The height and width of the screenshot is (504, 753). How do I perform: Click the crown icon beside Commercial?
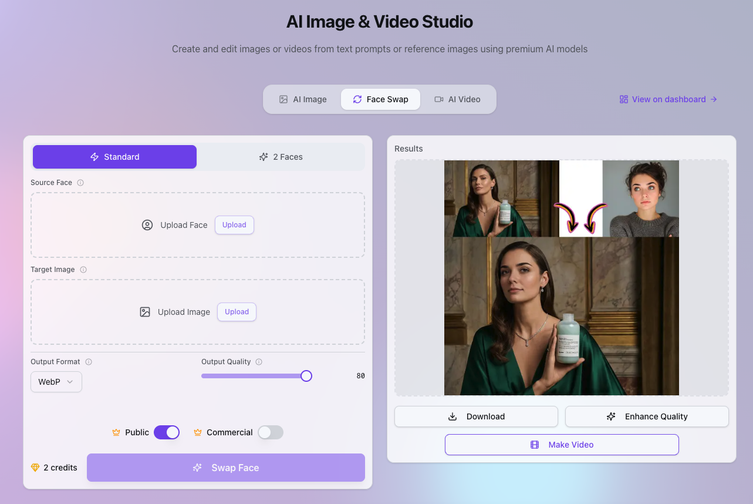(198, 432)
